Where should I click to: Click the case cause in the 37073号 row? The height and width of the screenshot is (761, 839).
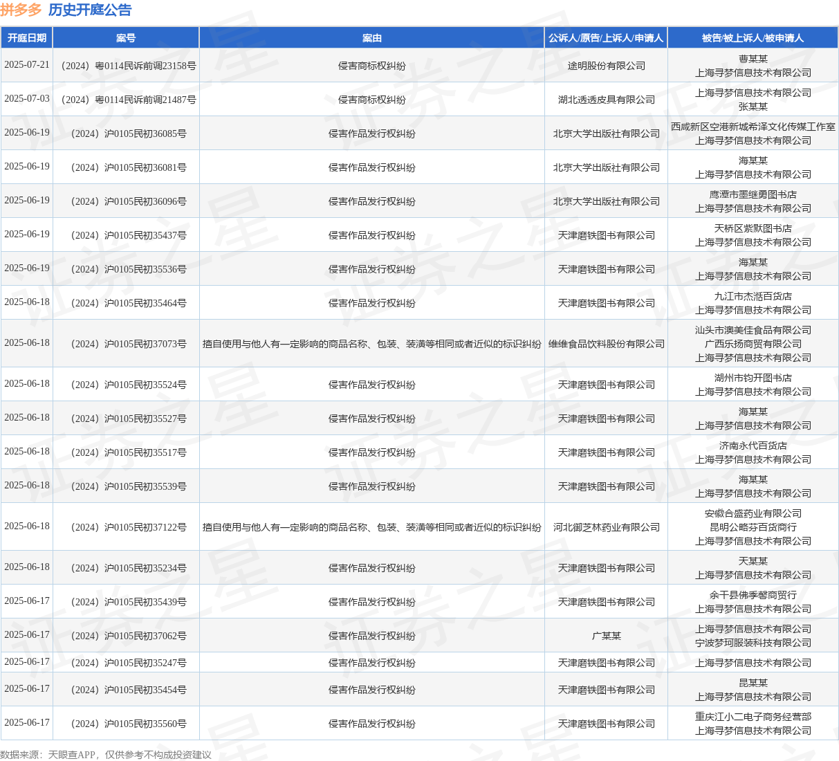(x=372, y=344)
